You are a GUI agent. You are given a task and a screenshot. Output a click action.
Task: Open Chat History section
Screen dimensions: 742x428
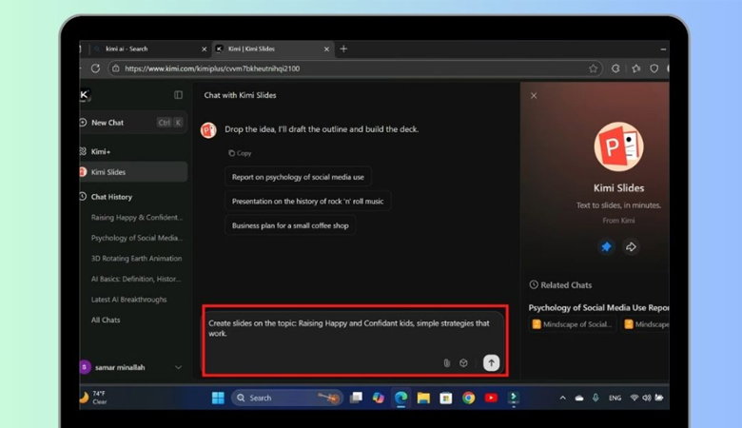[110, 197]
